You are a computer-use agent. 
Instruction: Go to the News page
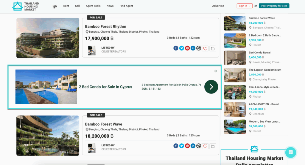pyautogui.click(x=110, y=6)
